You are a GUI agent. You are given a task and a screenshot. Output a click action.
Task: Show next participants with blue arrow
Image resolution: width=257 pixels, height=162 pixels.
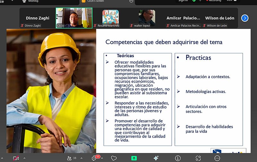coord(245,18)
